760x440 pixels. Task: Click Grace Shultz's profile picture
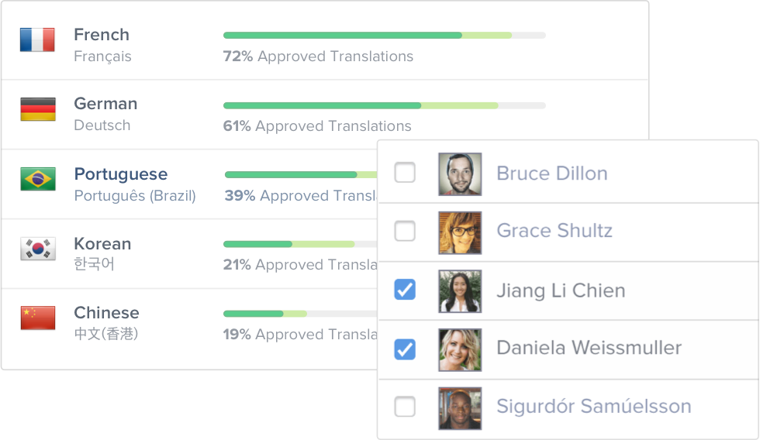click(459, 232)
